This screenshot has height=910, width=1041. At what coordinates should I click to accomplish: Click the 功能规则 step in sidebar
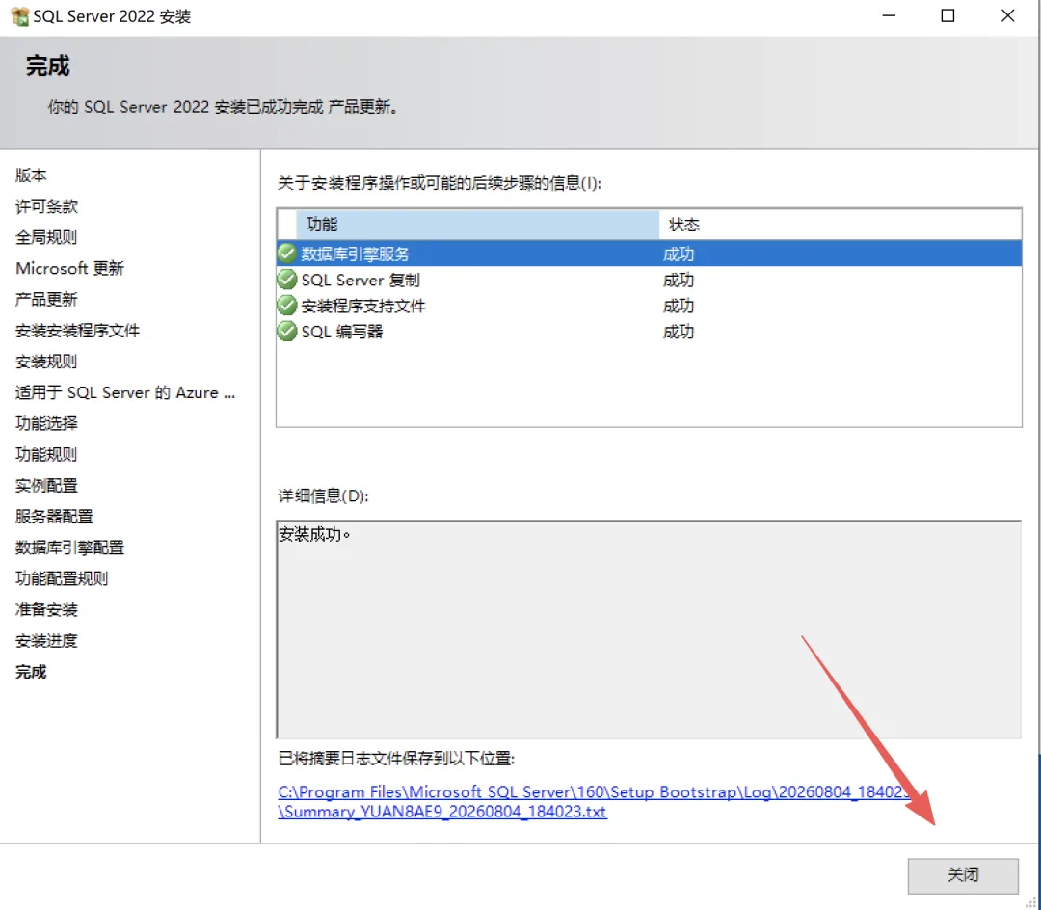click(x=46, y=454)
